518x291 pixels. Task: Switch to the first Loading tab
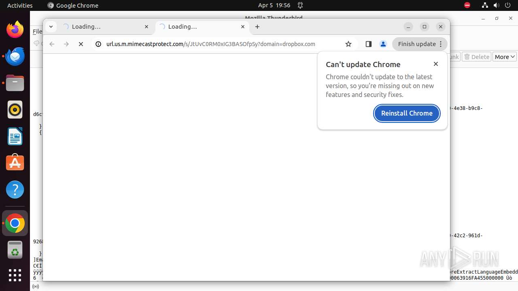106,27
